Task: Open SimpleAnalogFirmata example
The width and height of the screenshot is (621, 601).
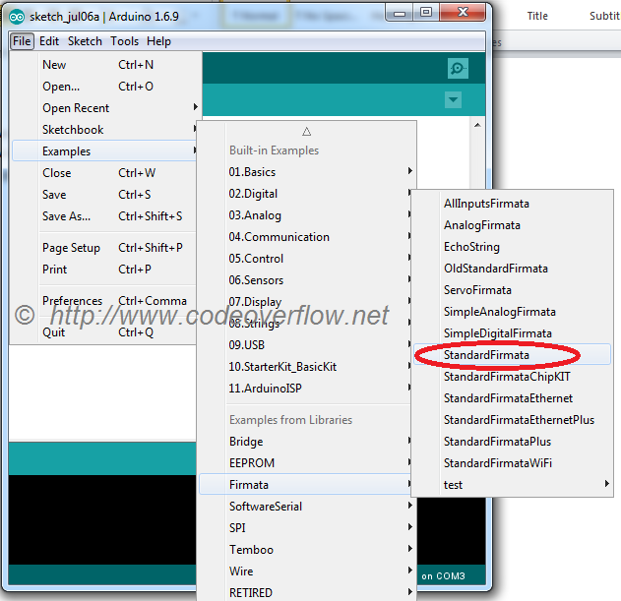Action: [512, 312]
